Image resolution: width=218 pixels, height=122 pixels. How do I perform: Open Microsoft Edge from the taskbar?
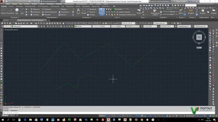25,120
